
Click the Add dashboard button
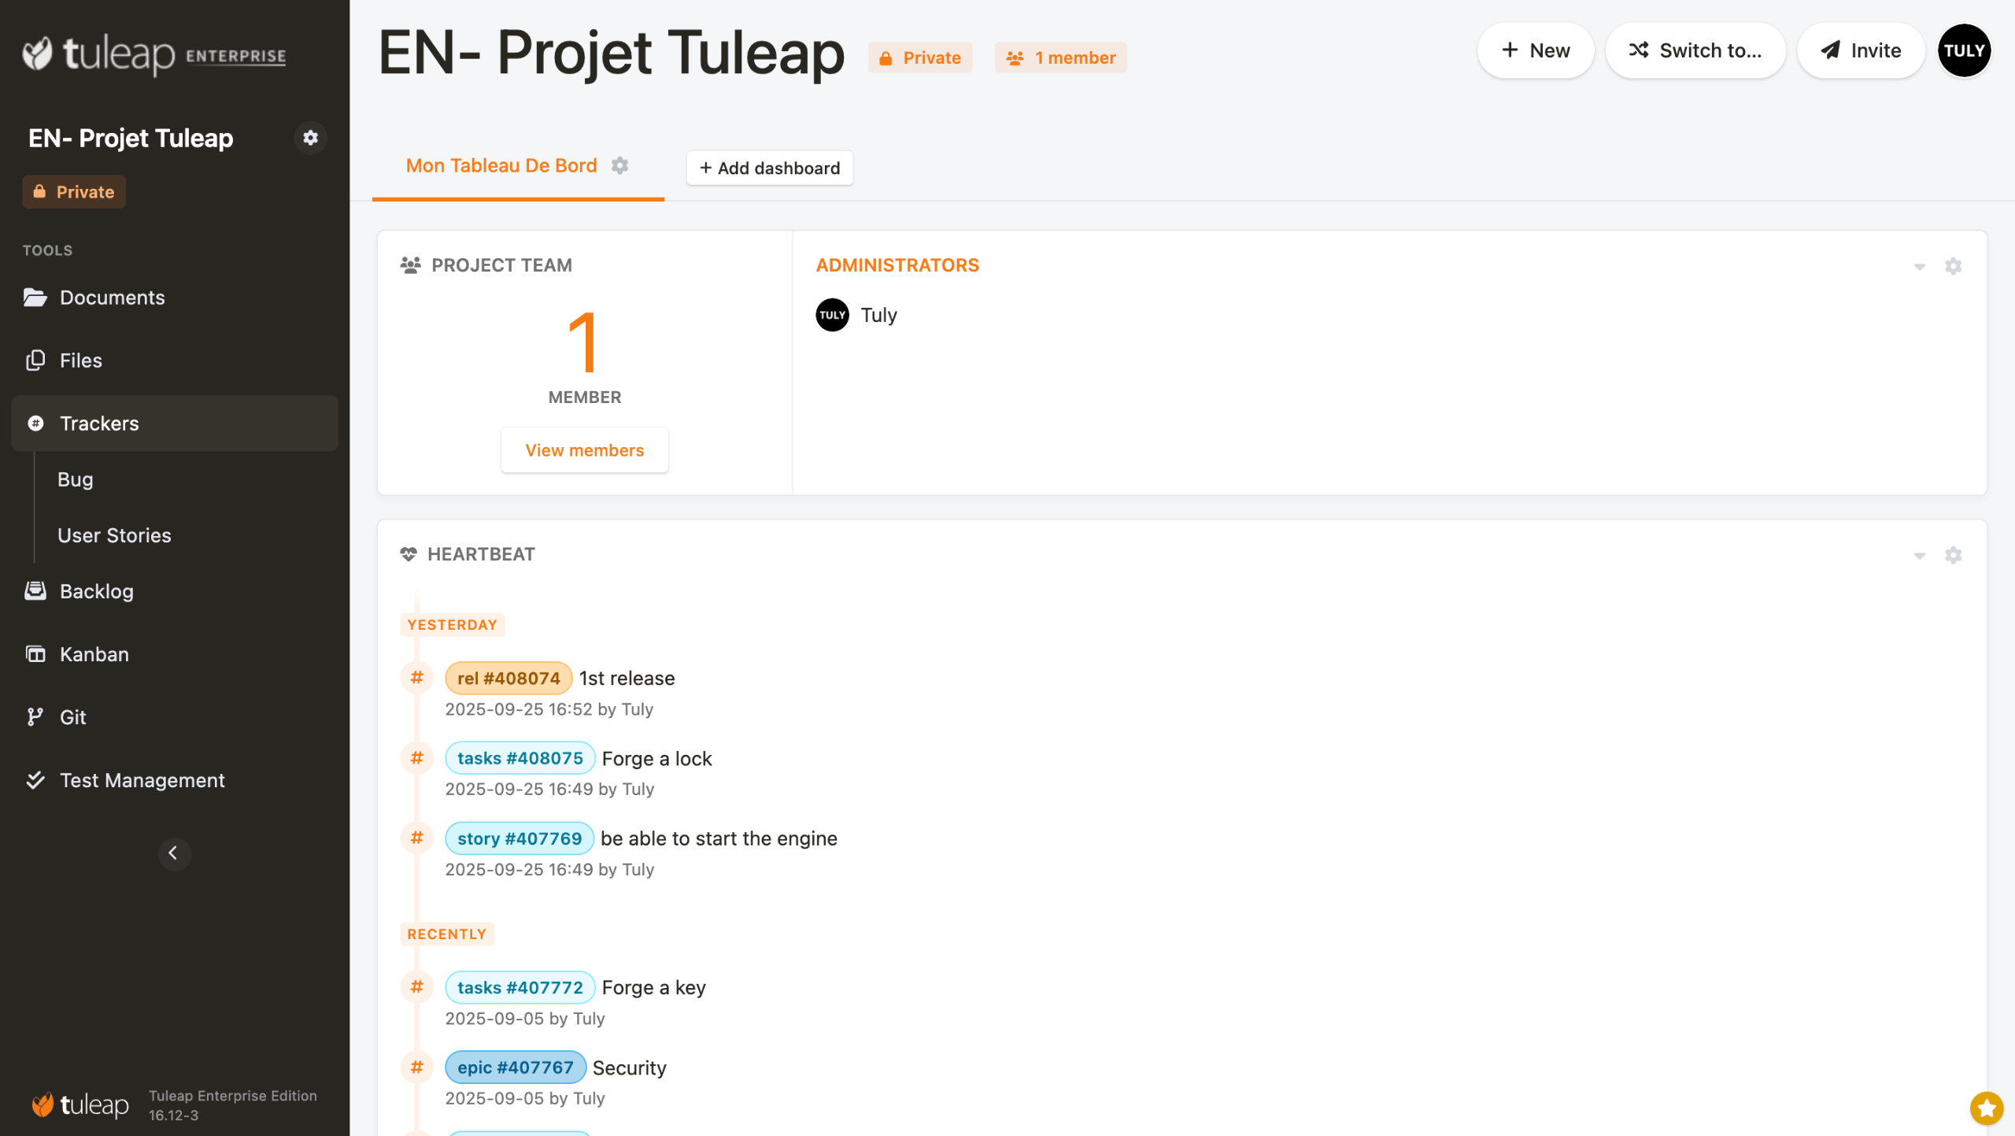coord(769,168)
